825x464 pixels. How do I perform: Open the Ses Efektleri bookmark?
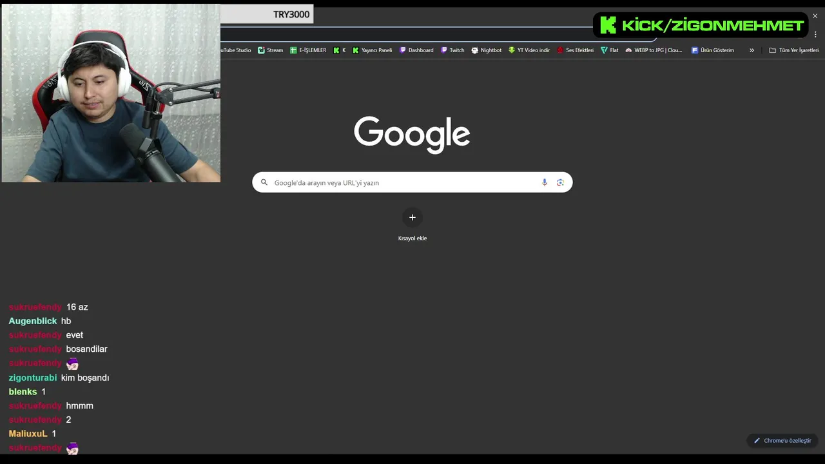[x=575, y=50]
